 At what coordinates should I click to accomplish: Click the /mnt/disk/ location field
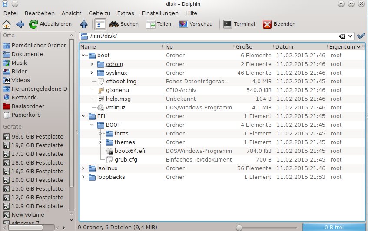(x=209, y=36)
